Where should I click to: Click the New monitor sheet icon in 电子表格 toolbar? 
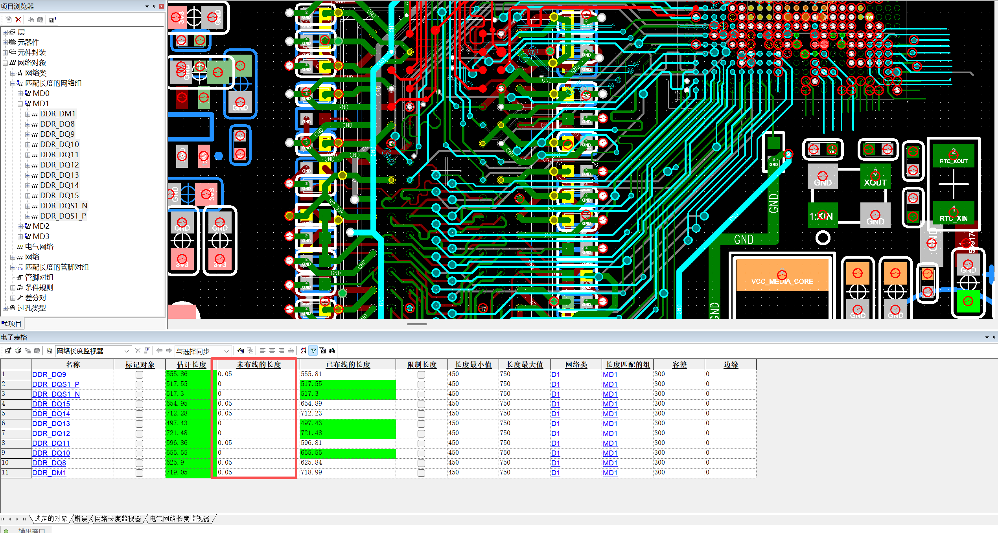click(x=50, y=351)
